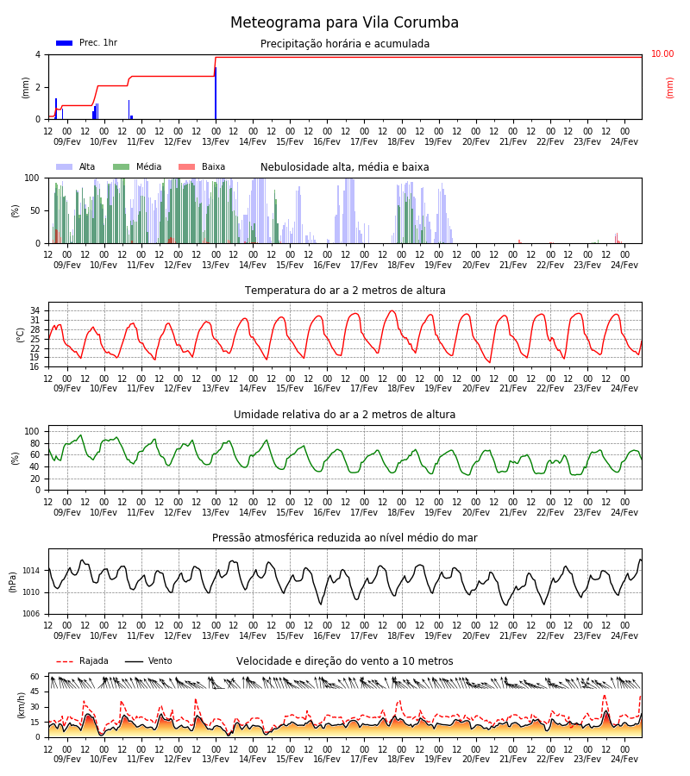Click the Pressão atmosférica chart title
Image resolution: width=690 pixels, height=776 pixels.
click(x=344, y=538)
